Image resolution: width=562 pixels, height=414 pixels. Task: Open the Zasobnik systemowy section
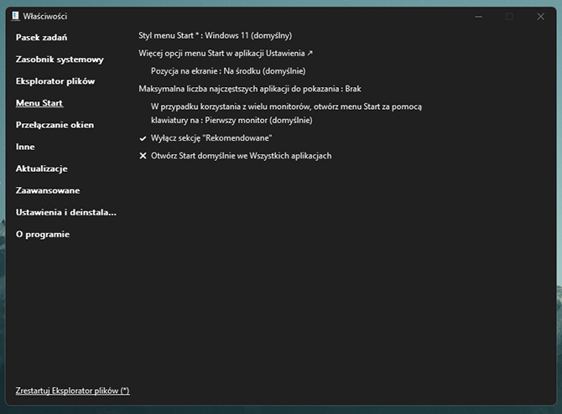60,60
